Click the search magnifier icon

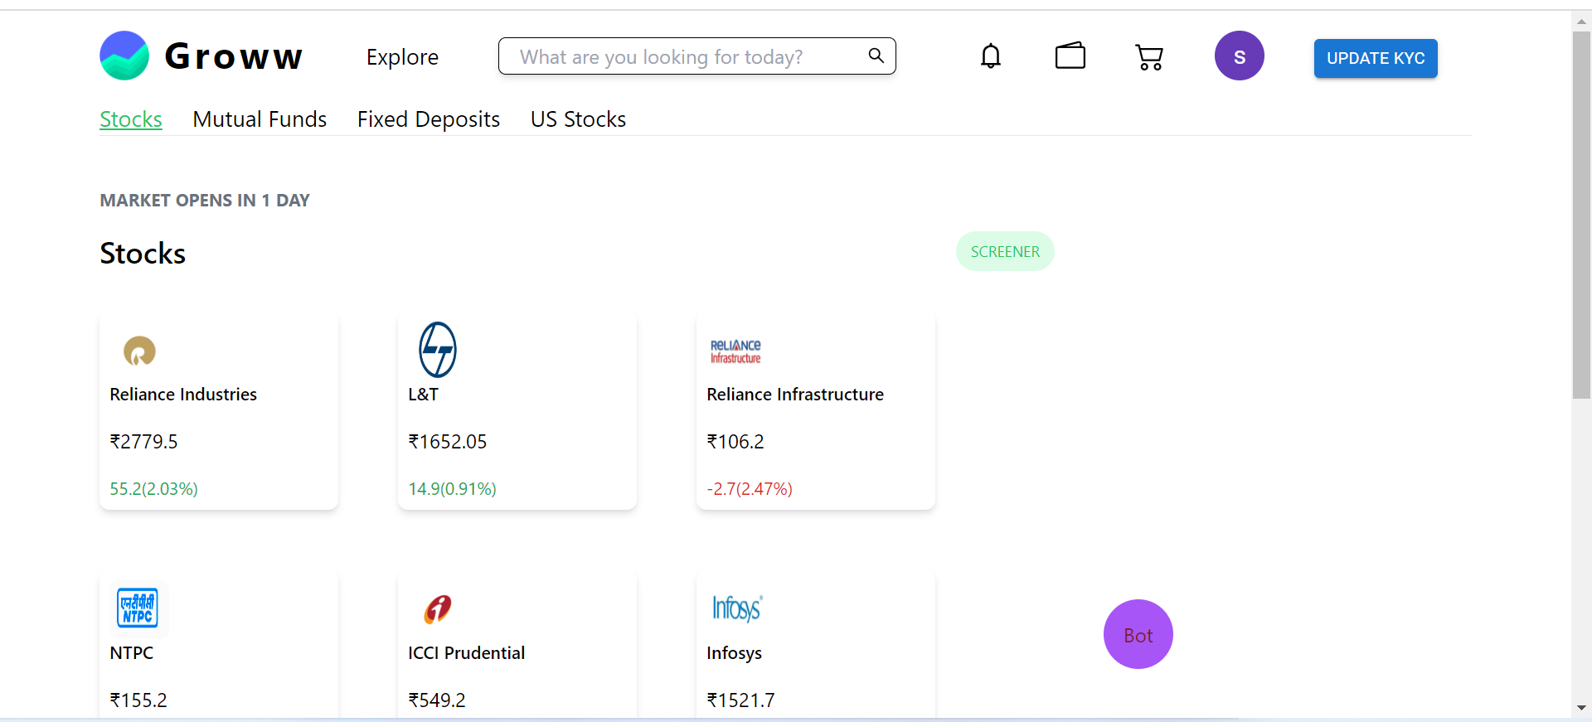(875, 56)
